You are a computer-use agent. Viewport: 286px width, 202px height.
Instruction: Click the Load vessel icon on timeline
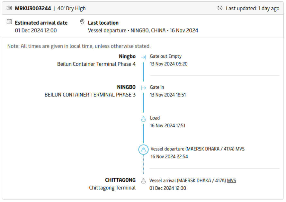click(143, 119)
